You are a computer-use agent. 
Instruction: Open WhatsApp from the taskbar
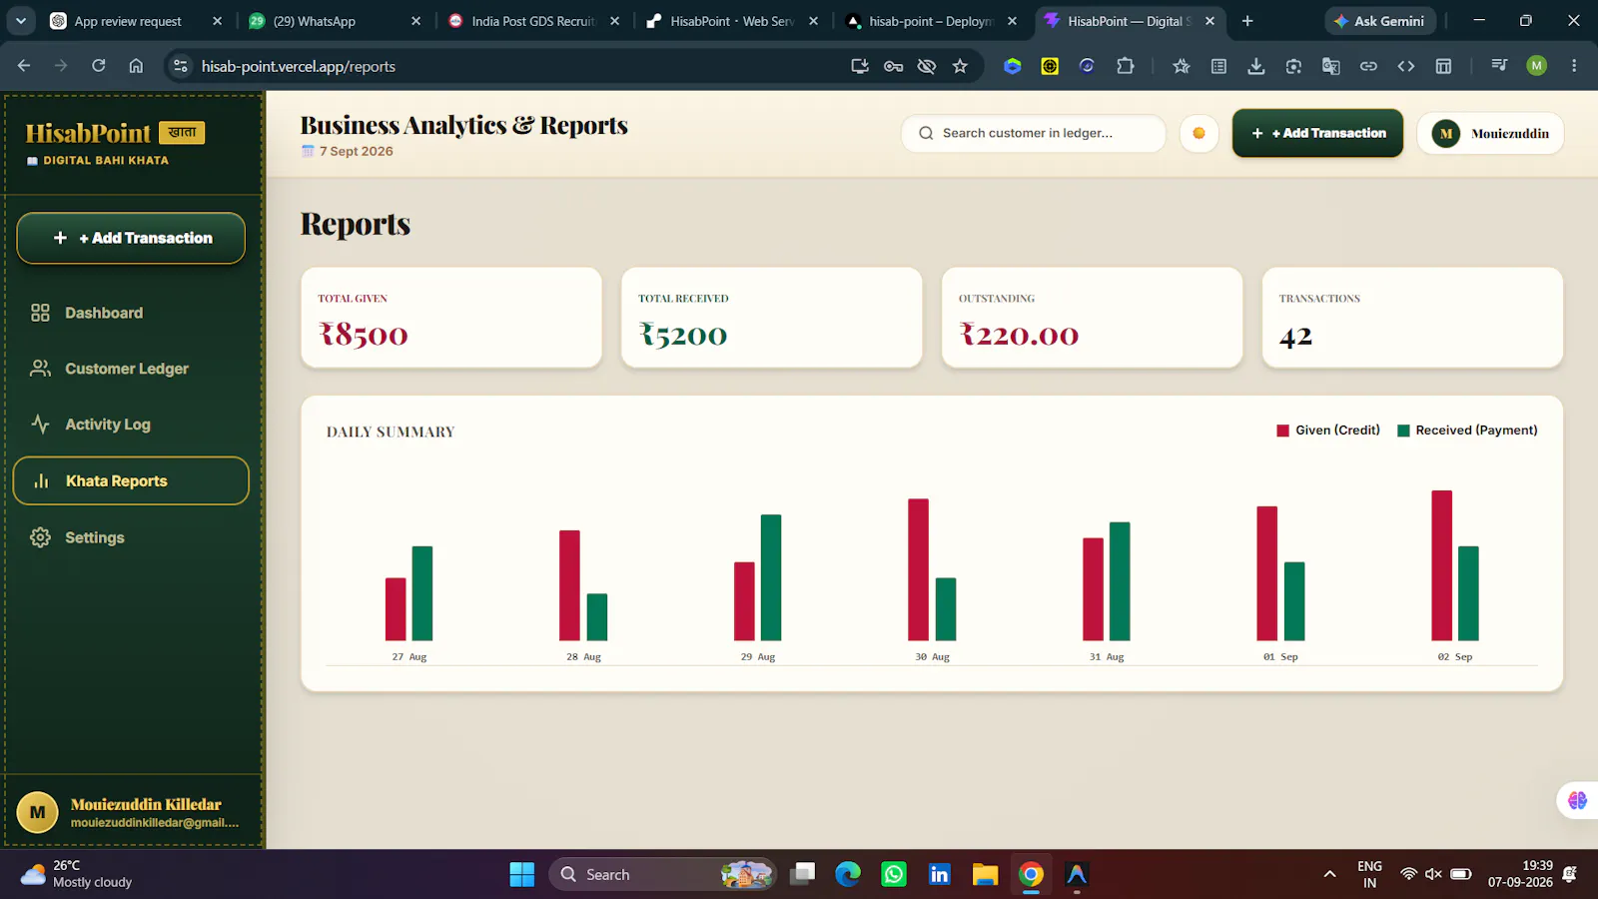pyautogui.click(x=894, y=874)
